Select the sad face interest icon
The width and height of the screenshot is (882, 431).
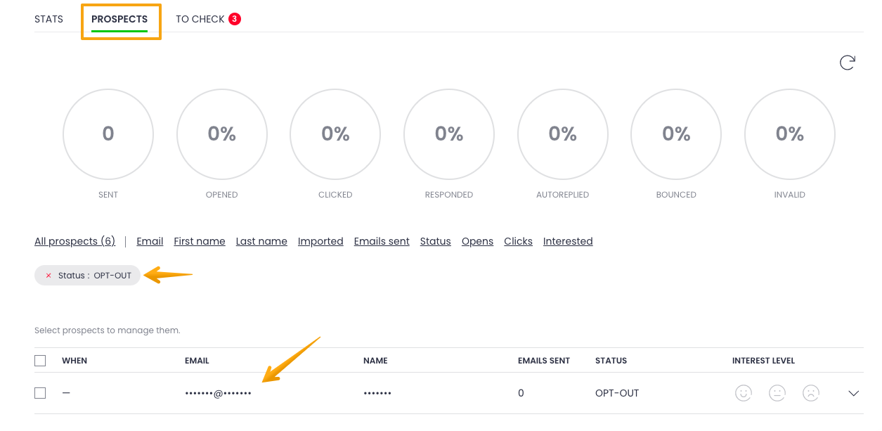pos(811,393)
